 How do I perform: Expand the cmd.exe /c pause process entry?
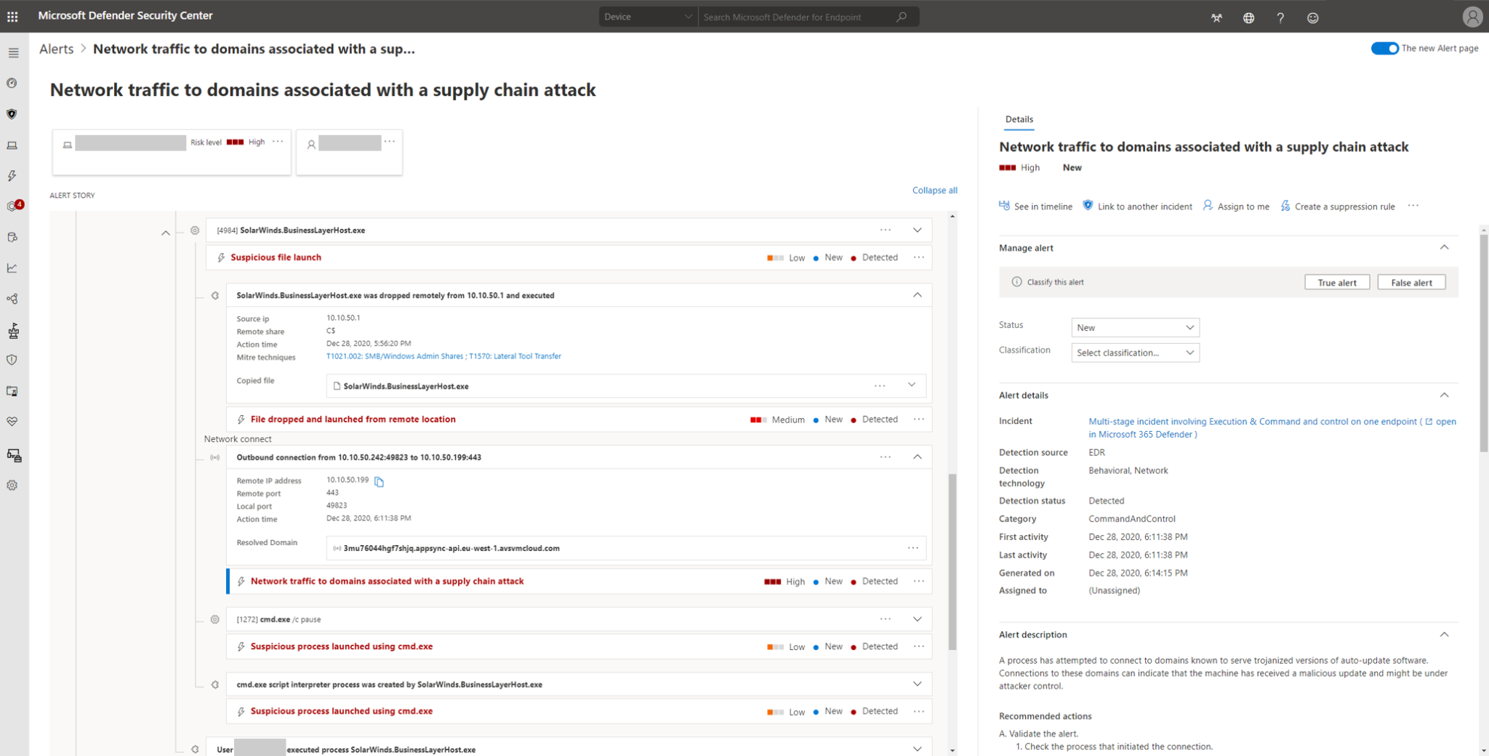click(918, 619)
